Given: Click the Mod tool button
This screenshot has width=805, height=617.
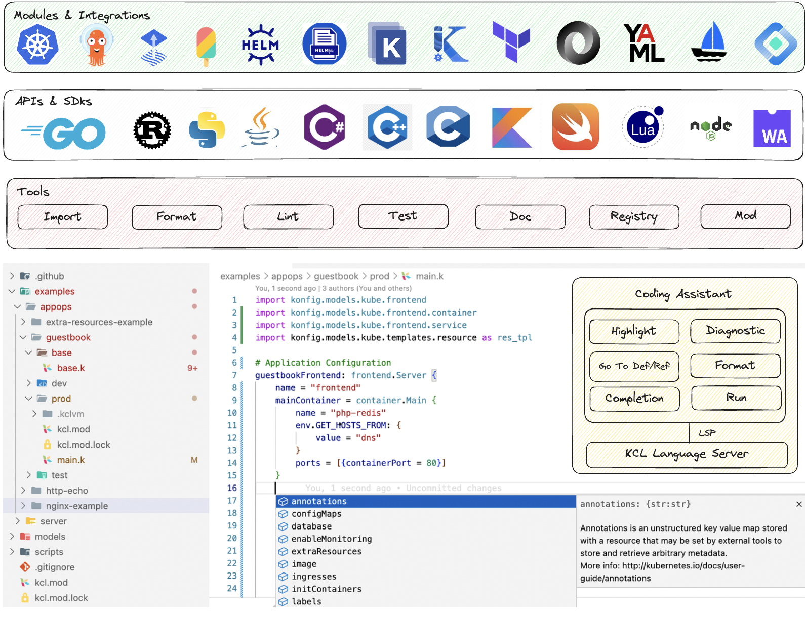Looking at the screenshot, I should tap(745, 216).
